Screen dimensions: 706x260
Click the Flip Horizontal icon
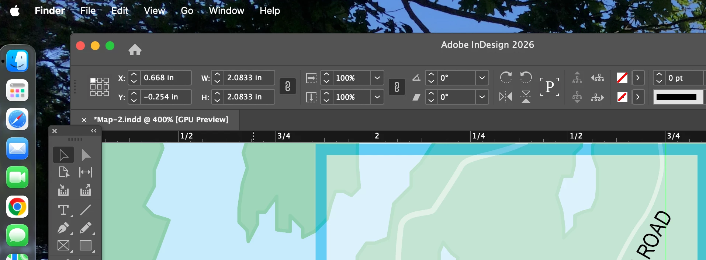(x=506, y=97)
